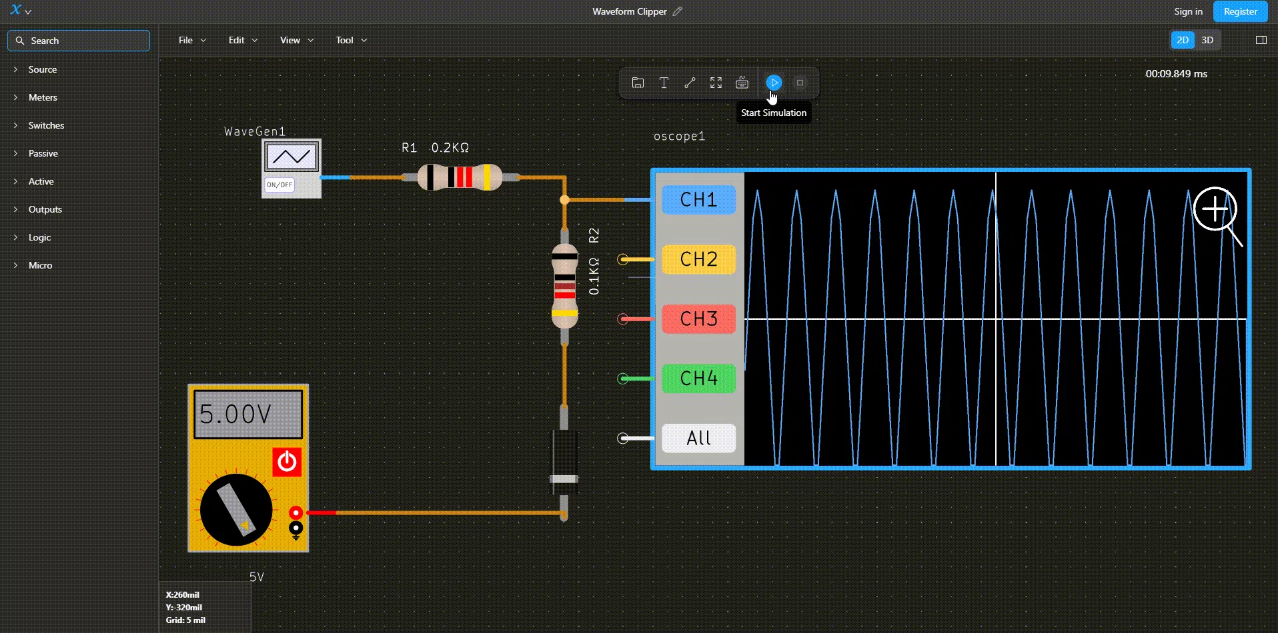Click the 5V label under multimeter
1278x633 pixels.
click(257, 577)
